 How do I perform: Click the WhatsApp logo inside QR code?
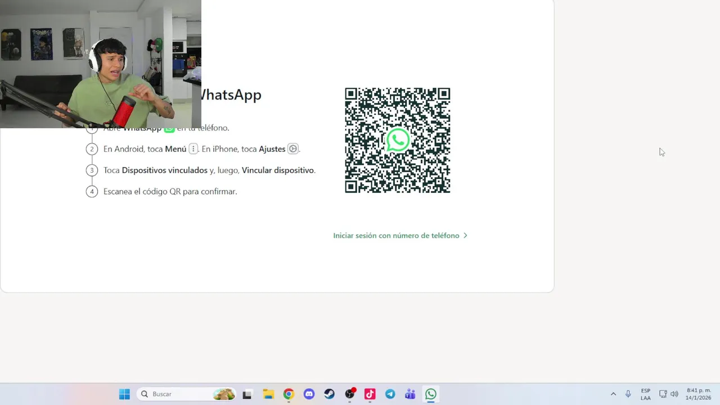tap(398, 141)
